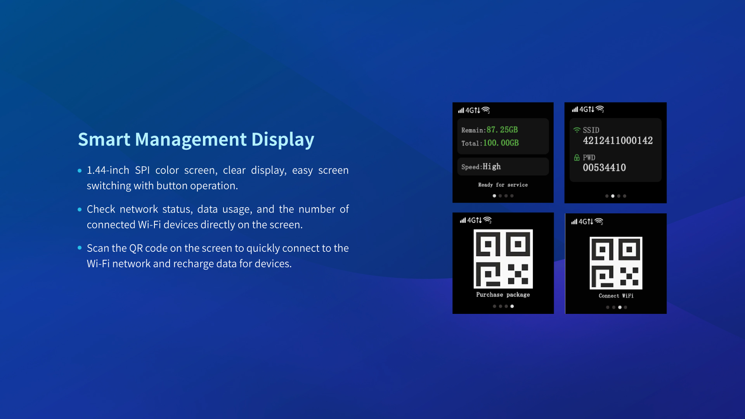Click the 'Scan the QR code' bullet text

click(x=218, y=256)
